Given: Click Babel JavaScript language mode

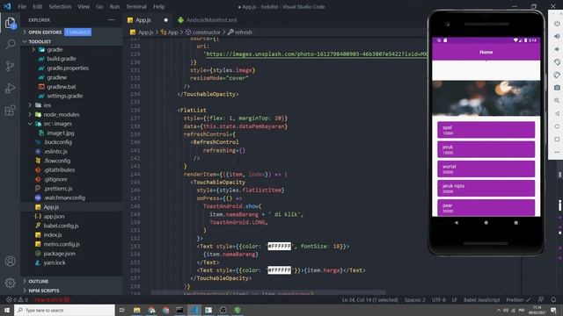Looking at the screenshot, I should pyautogui.click(x=481, y=299).
